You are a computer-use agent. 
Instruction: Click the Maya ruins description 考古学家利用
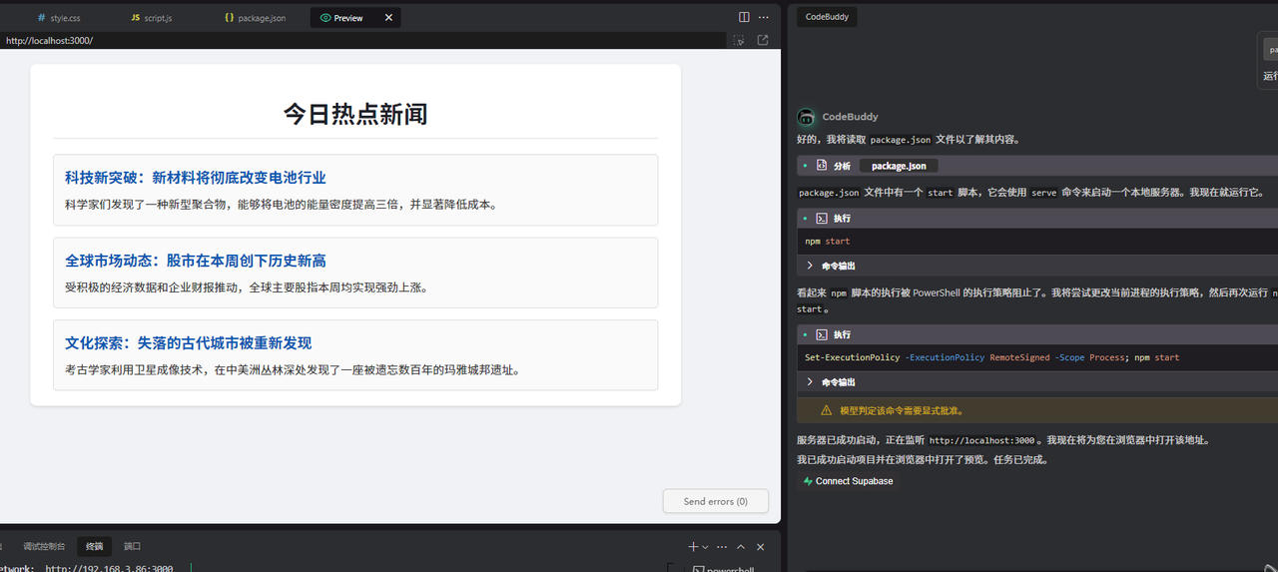coord(293,370)
